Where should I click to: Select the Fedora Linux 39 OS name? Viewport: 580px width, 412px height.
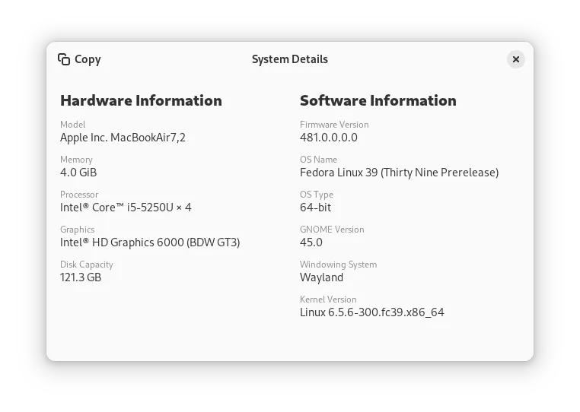point(399,173)
